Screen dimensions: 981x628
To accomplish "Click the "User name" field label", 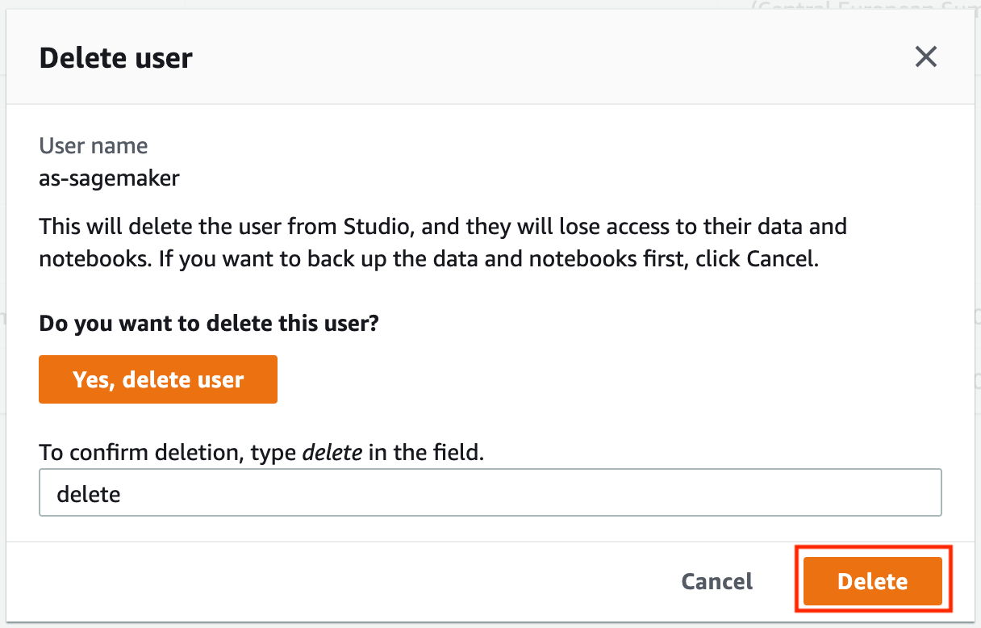I will tap(94, 146).
